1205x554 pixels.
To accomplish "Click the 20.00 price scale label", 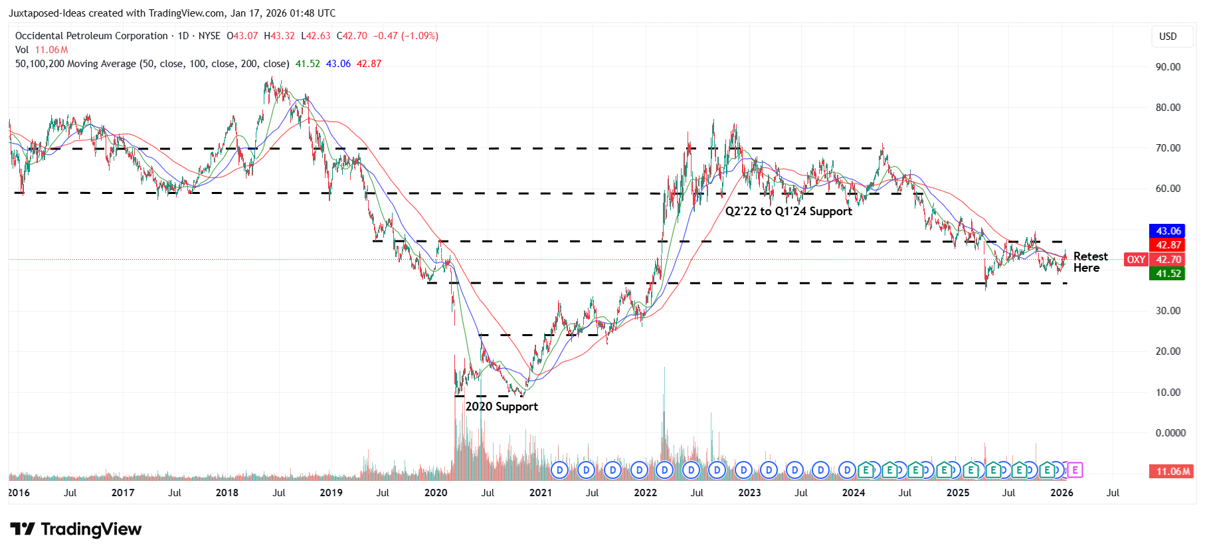I will click(x=1168, y=351).
